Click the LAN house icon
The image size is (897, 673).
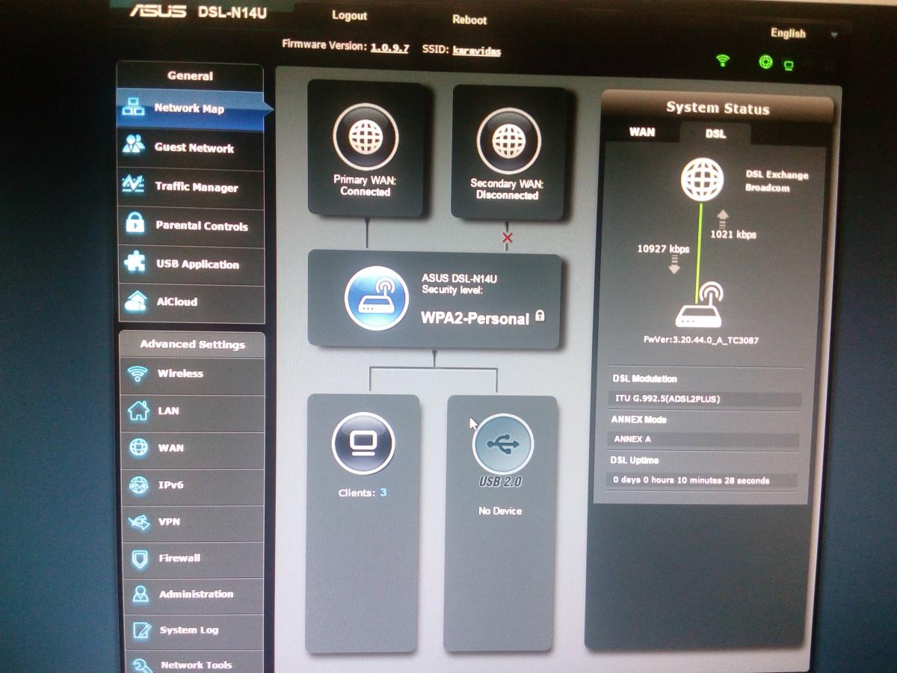(x=138, y=410)
